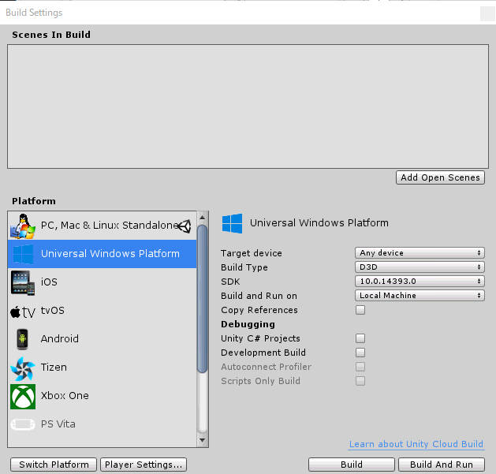Select the Android platform entry
Viewport: 496px width, 474px height.
103,339
